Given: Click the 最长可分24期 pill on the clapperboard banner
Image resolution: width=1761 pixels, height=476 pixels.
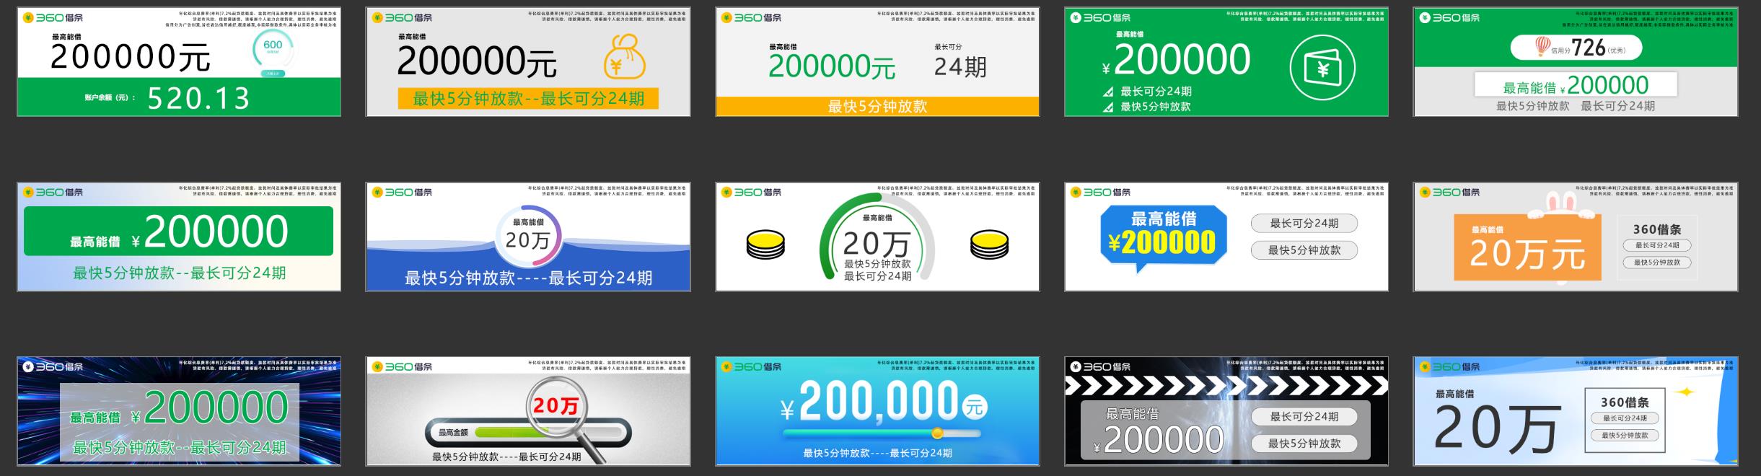Looking at the screenshot, I should tap(1304, 417).
